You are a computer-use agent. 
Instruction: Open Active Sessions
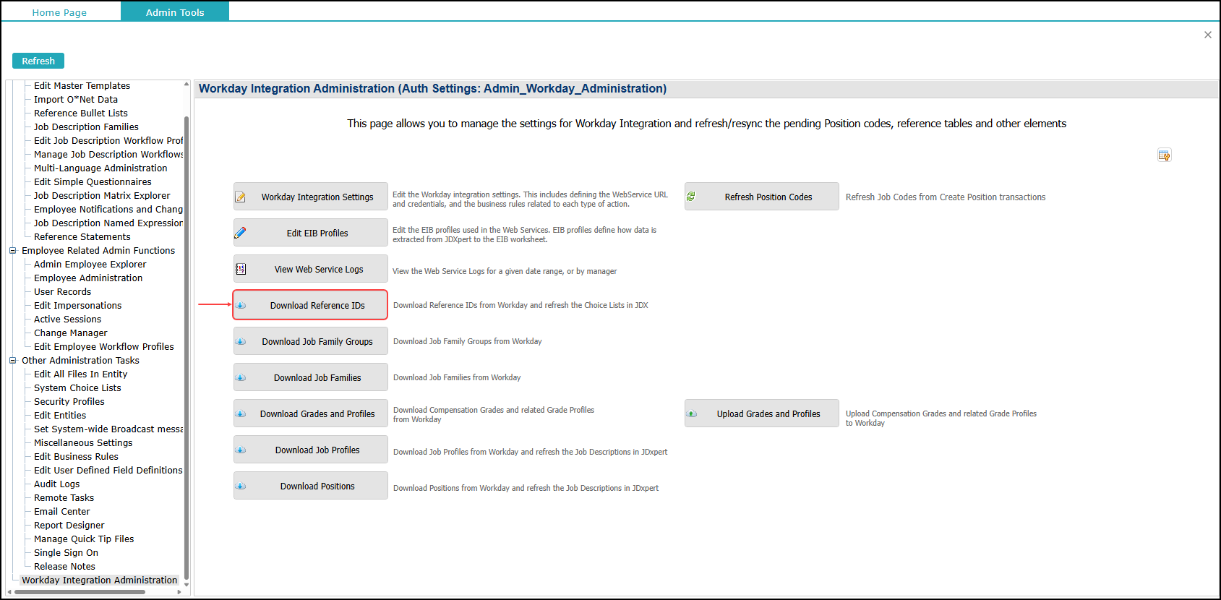[67, 320]
